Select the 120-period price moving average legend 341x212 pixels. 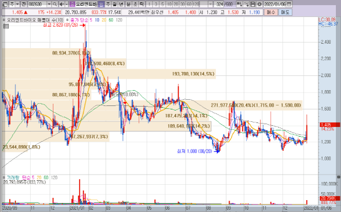(x=119, y=20)
